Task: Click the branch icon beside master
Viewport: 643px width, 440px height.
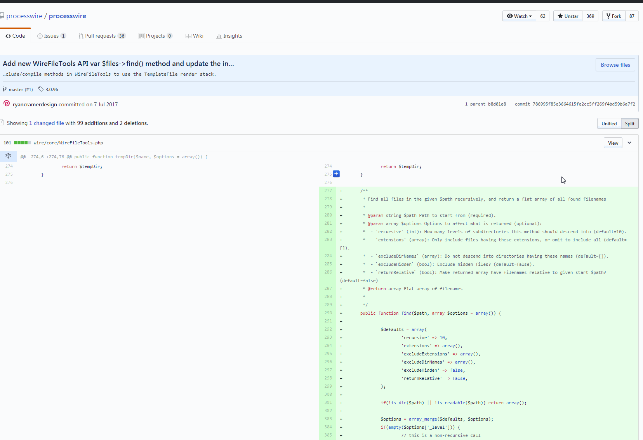Action: point(5,89)
